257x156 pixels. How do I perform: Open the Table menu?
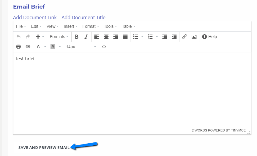(128, 26)
